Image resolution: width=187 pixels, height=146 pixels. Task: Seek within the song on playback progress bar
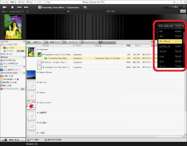(71, 11)
